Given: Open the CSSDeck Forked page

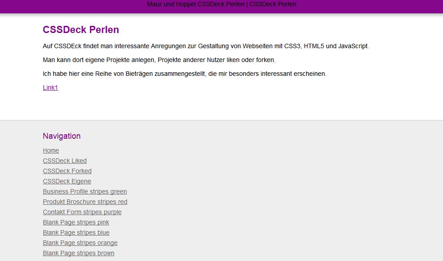Looking at the screenshot, I should tap(67, 171).
